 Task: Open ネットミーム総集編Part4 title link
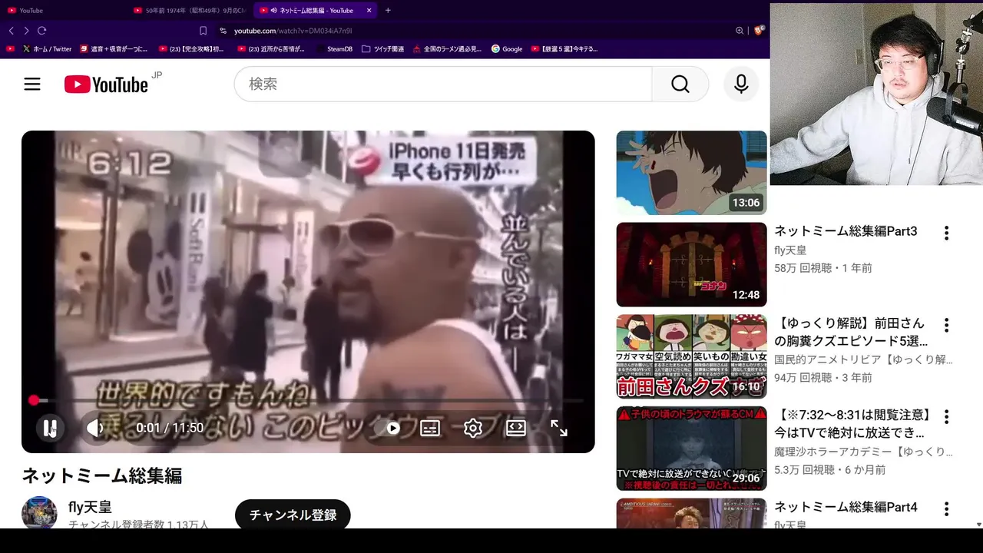click(x=846, y=507)
